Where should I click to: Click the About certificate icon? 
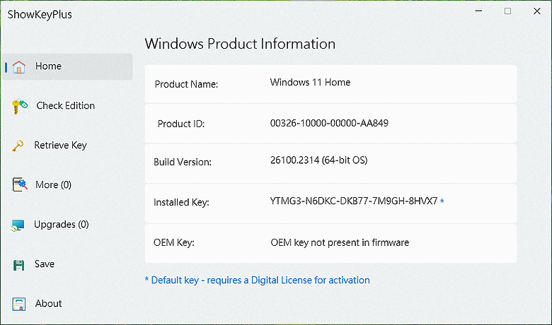coord(18,304)
